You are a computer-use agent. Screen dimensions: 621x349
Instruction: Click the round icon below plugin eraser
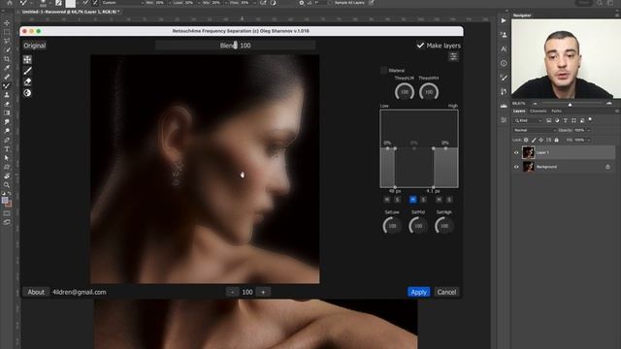click(x=27, y=93)
